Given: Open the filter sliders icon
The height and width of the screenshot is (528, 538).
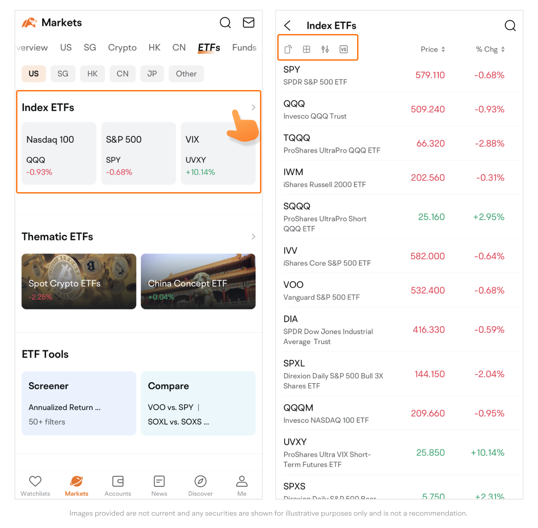Looking at the screenshot, I should tap(325, 49).
